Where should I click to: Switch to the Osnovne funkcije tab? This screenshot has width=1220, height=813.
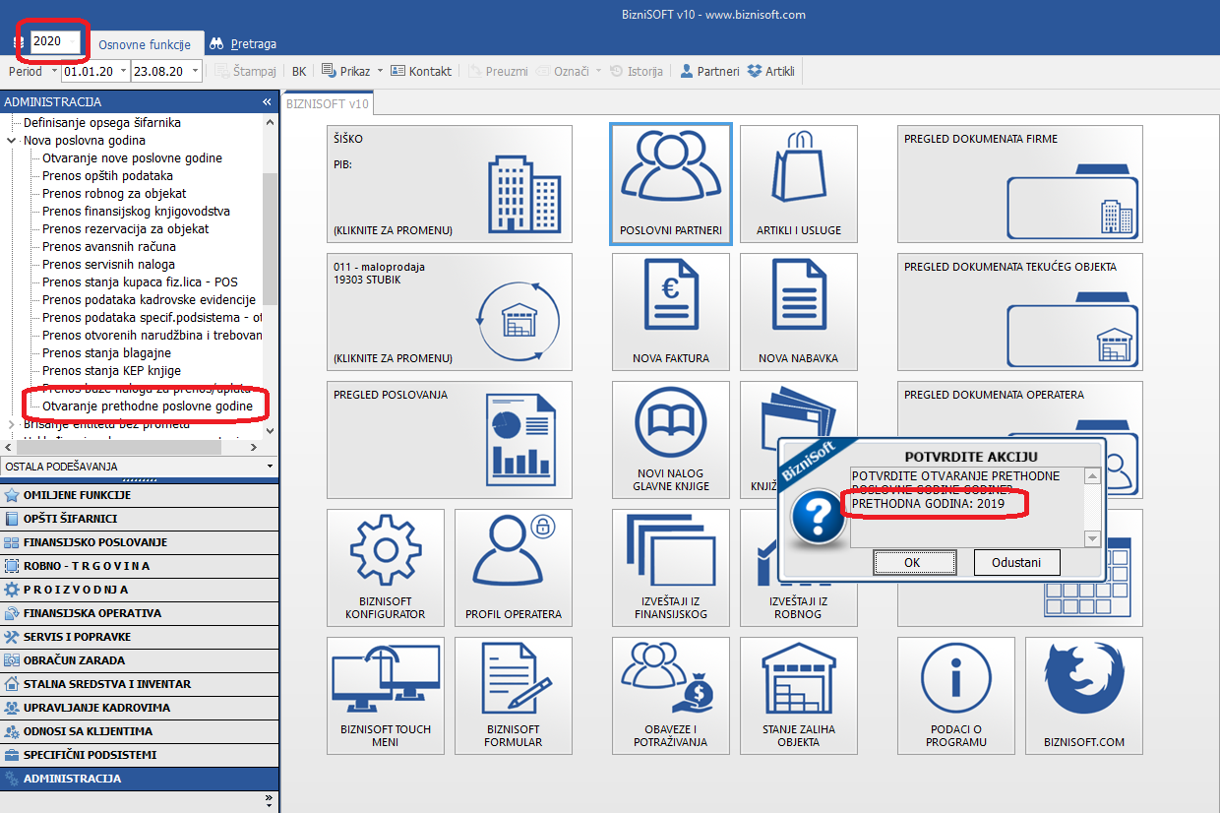pos(145,44)
